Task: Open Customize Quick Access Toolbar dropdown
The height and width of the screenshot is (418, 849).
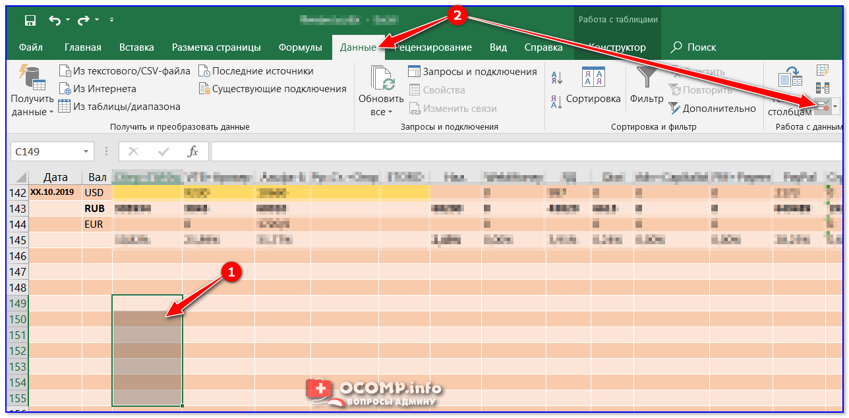Action: (x=110, y=21)
